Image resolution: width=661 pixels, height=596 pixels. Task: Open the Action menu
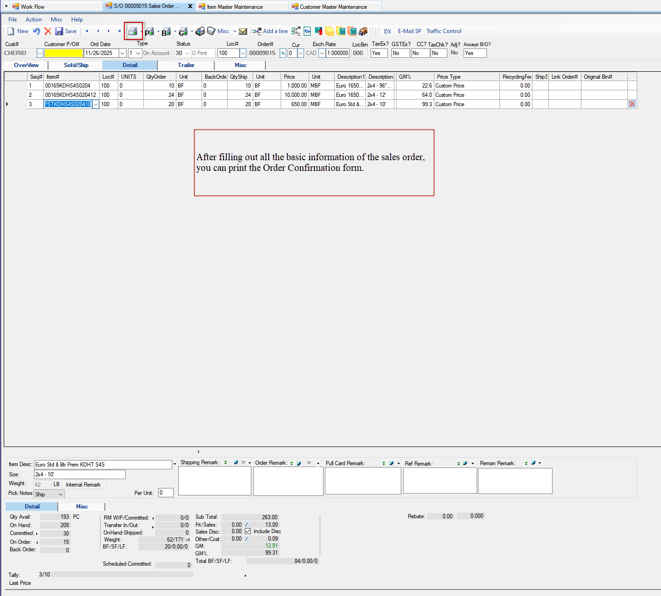click(34, 19)
